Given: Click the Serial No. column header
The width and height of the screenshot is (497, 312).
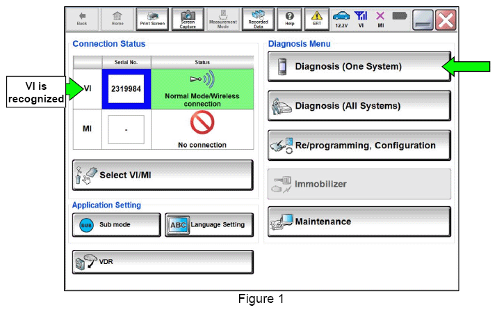Looking at the screenshot, I should 126,62.
